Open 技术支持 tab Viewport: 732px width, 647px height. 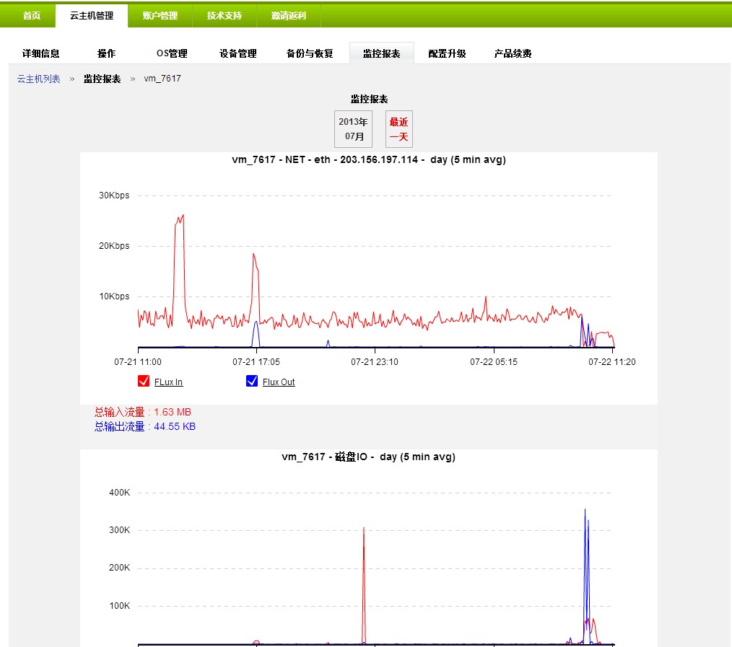pyautogui.click(x=224, y=15)
